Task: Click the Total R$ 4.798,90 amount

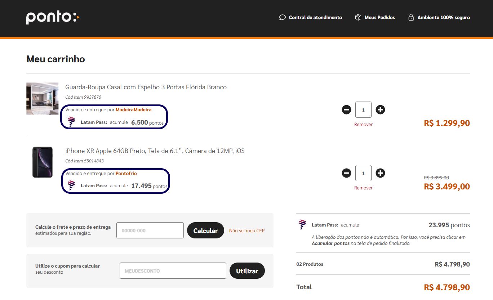Action: [x=447, y=287]
